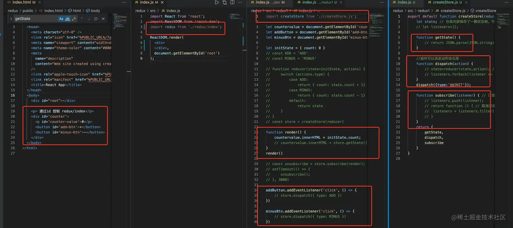Open more actions in the second editor group

click(x=240, y=2)
